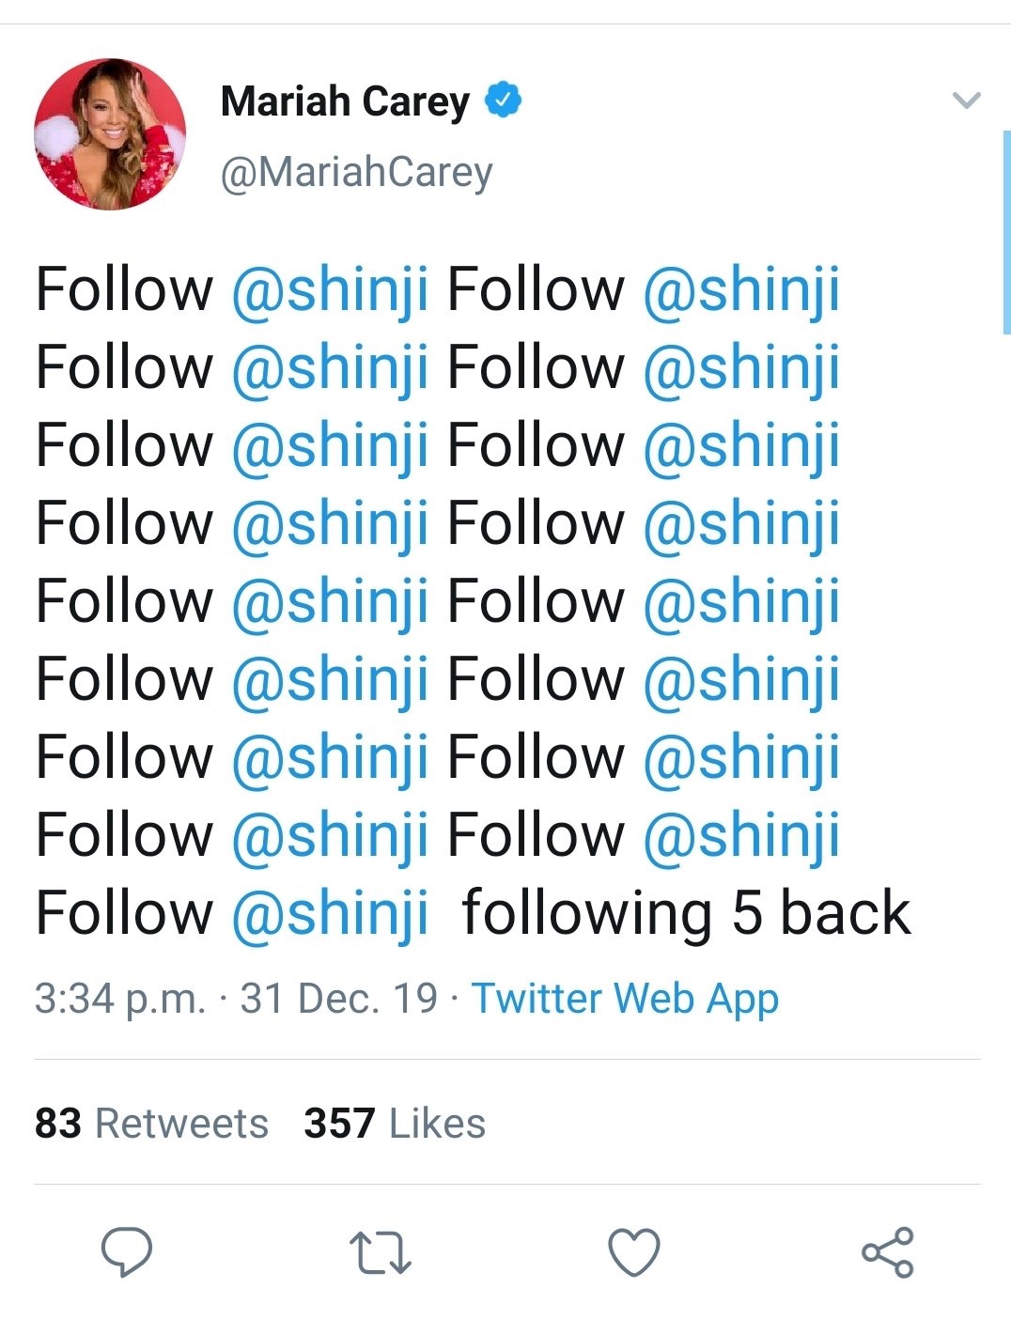Open the share icon options
The image size is (1011, 1319).
click(x=888, y=1252)
